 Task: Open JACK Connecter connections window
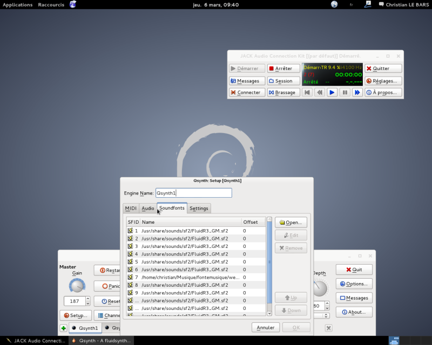point(247,93)
